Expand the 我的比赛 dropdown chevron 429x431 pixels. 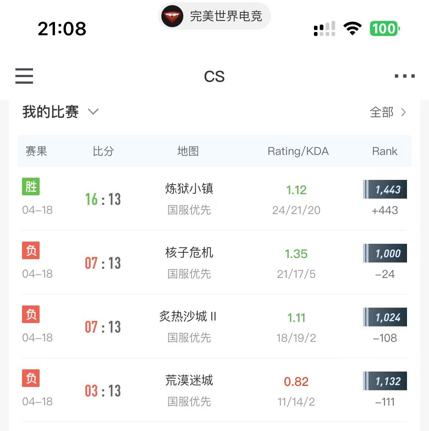tap(93, 112)
